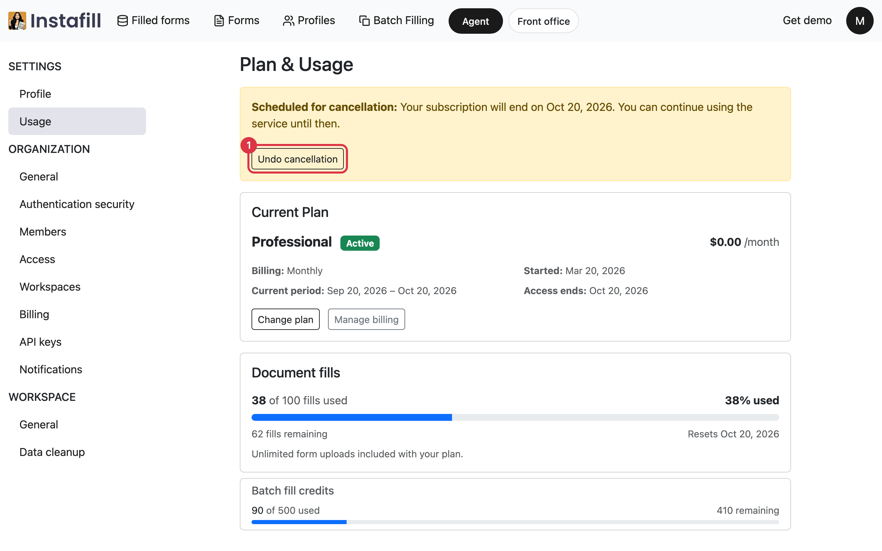Go to Notifications settings
Image resolution: width=882 pixels, height=551 pixels.
pyautogui.click(x=77, y=370)
